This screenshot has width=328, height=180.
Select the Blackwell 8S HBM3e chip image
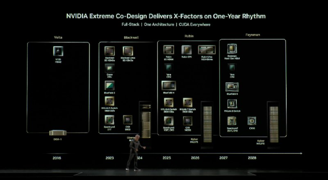tap(109, 51)
